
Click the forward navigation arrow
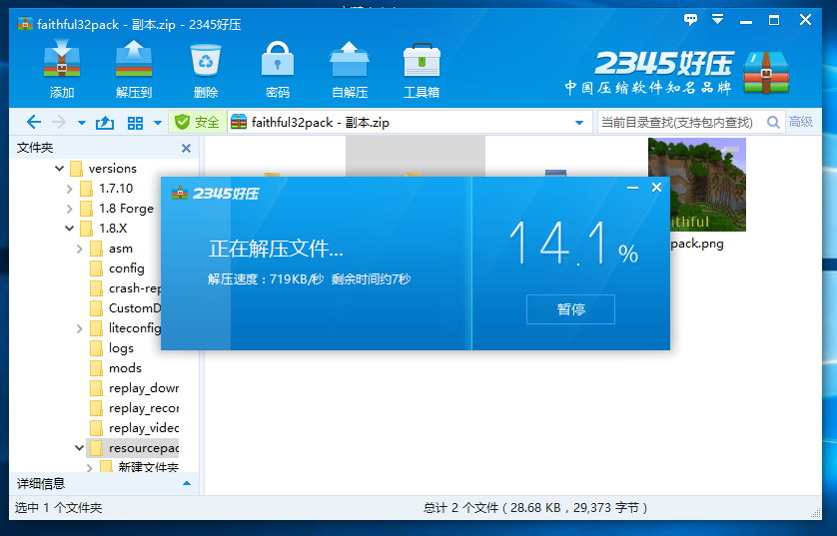tap(58, 123)
